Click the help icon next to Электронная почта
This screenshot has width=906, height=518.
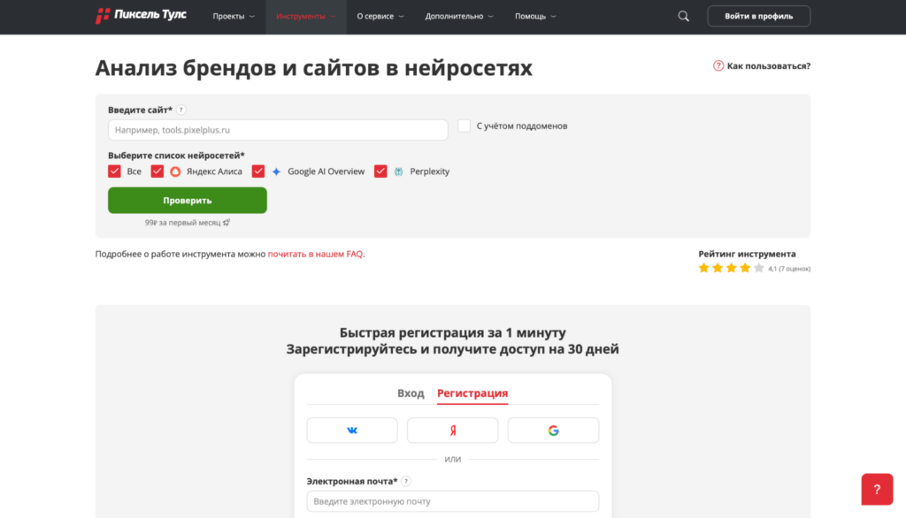pyautogui.click(x=406, y=481)
